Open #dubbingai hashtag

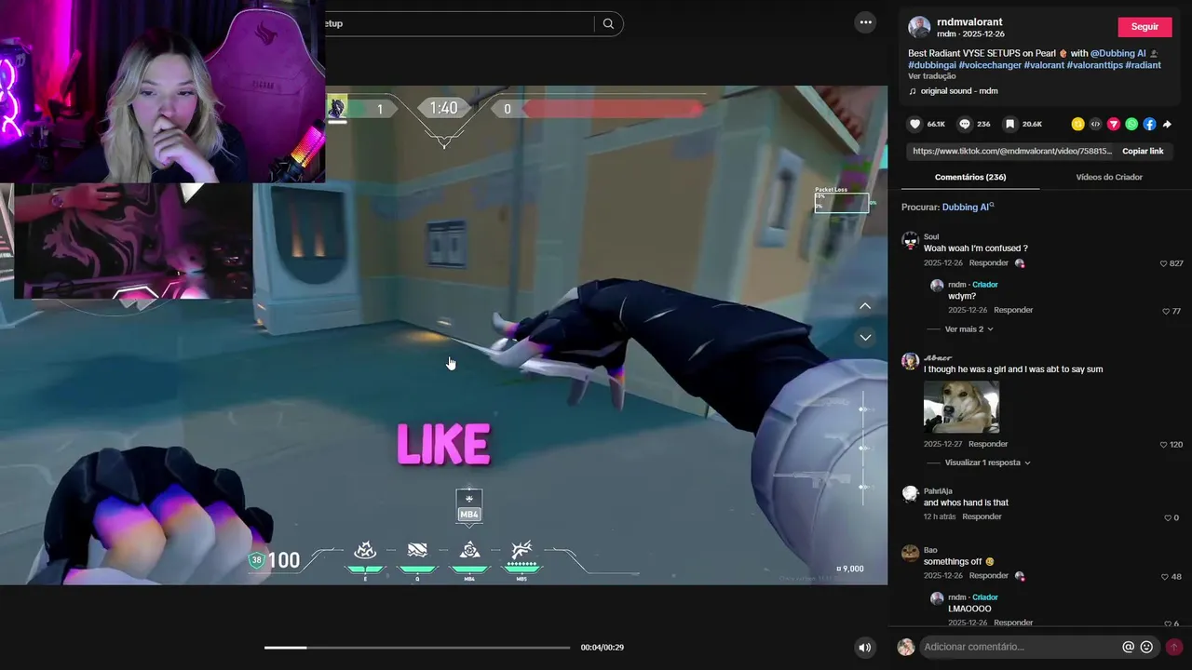point(932,65)
